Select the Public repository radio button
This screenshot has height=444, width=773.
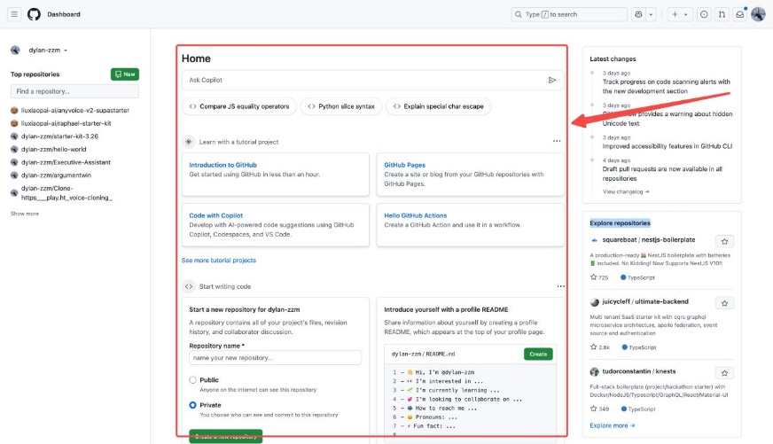(193, 380)
